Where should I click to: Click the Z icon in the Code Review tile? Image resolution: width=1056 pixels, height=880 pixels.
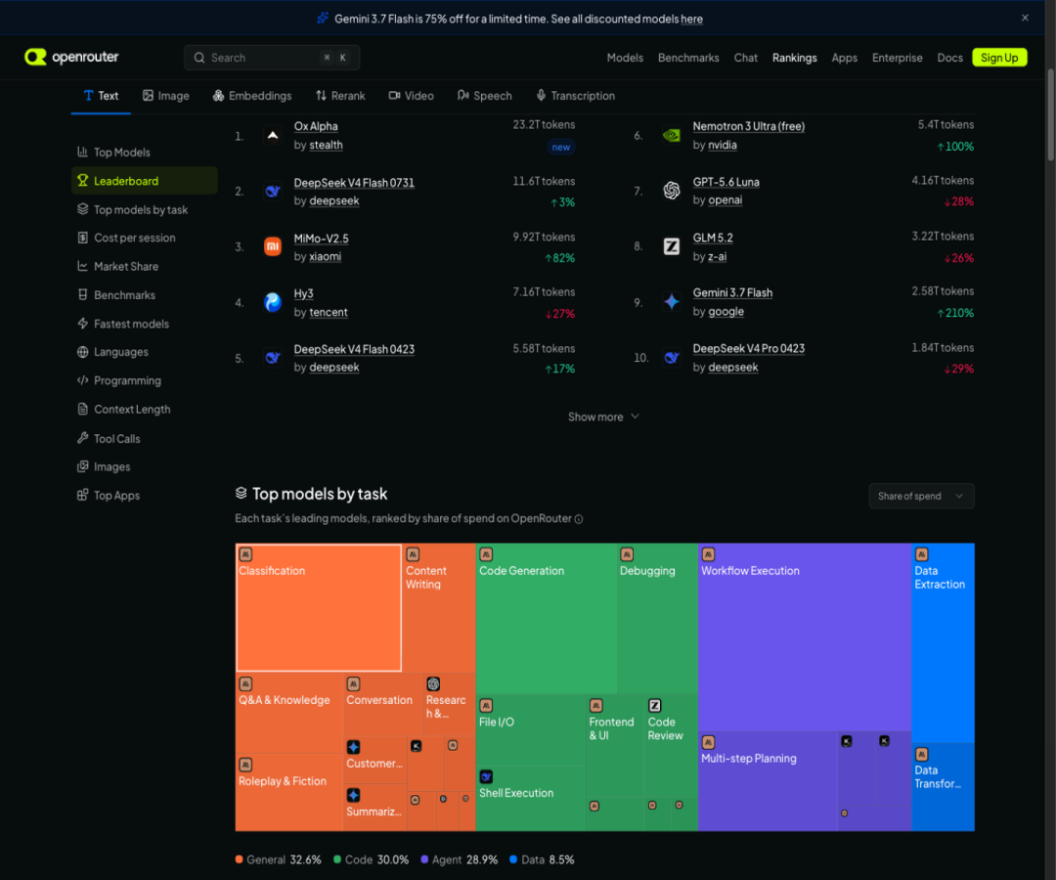[654, 706]
